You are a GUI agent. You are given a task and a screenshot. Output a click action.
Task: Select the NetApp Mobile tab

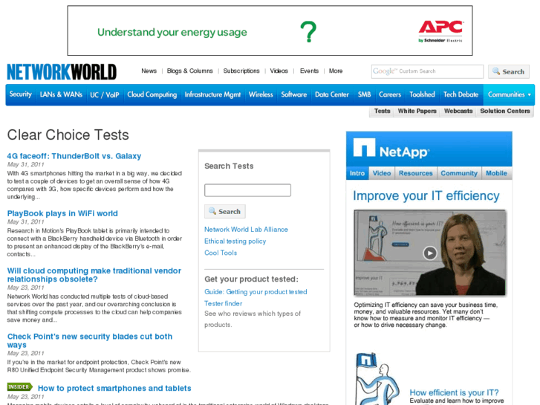tap(496, 173)
